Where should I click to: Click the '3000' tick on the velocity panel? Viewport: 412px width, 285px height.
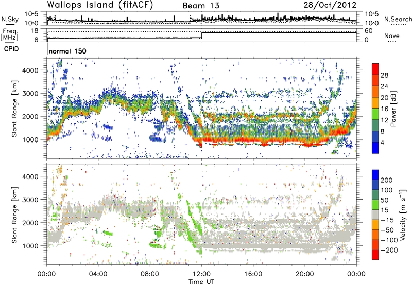click(30, 200)
